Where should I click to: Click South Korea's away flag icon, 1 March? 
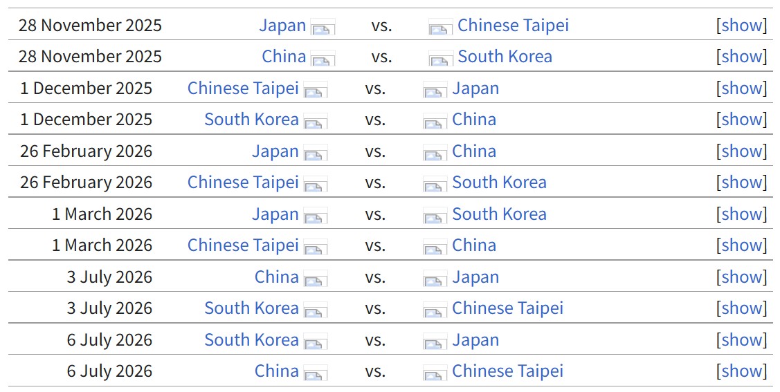[x=435, y=217]
